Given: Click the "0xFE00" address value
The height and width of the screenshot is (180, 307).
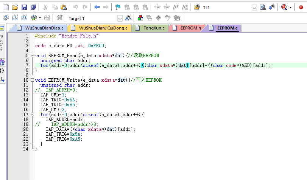Looking at the screenshot, I should (96, 46).
